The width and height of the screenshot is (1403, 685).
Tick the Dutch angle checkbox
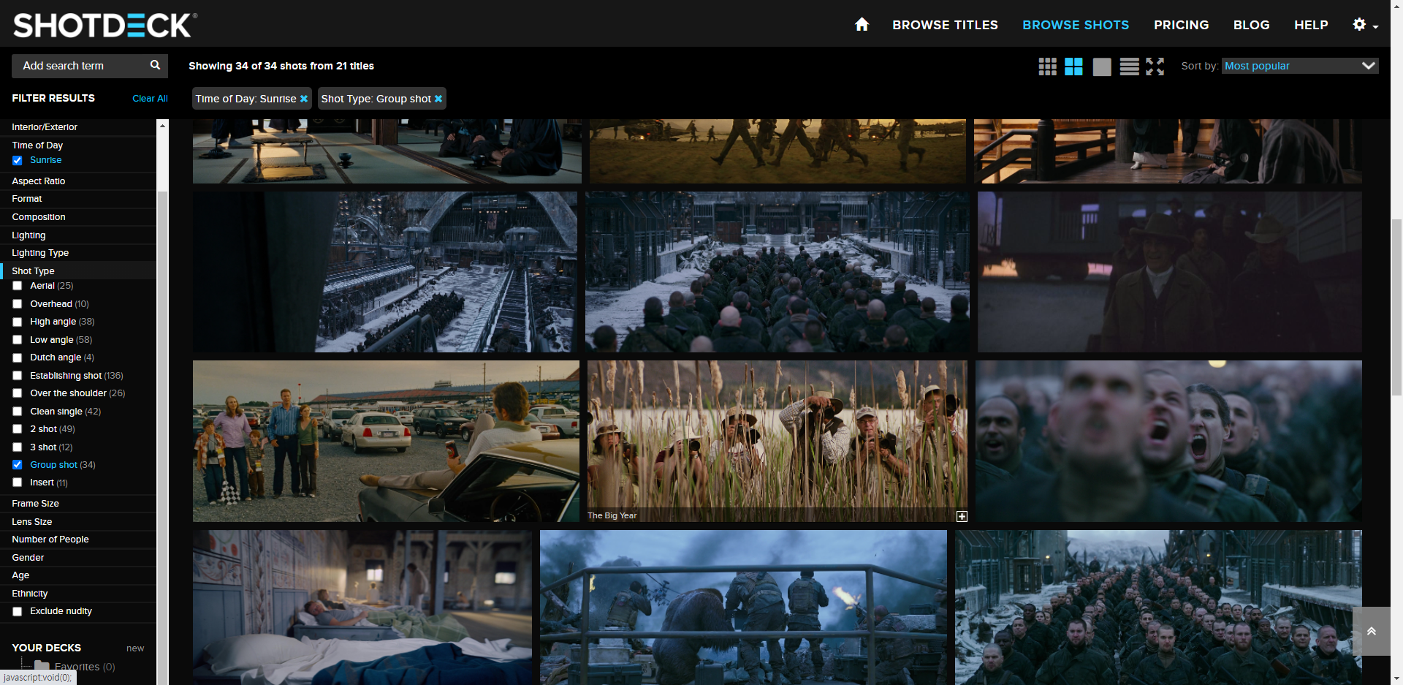(18, 357)
